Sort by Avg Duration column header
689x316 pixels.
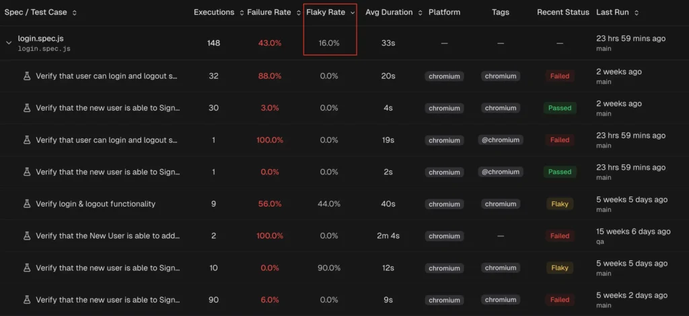click(421, 13)
